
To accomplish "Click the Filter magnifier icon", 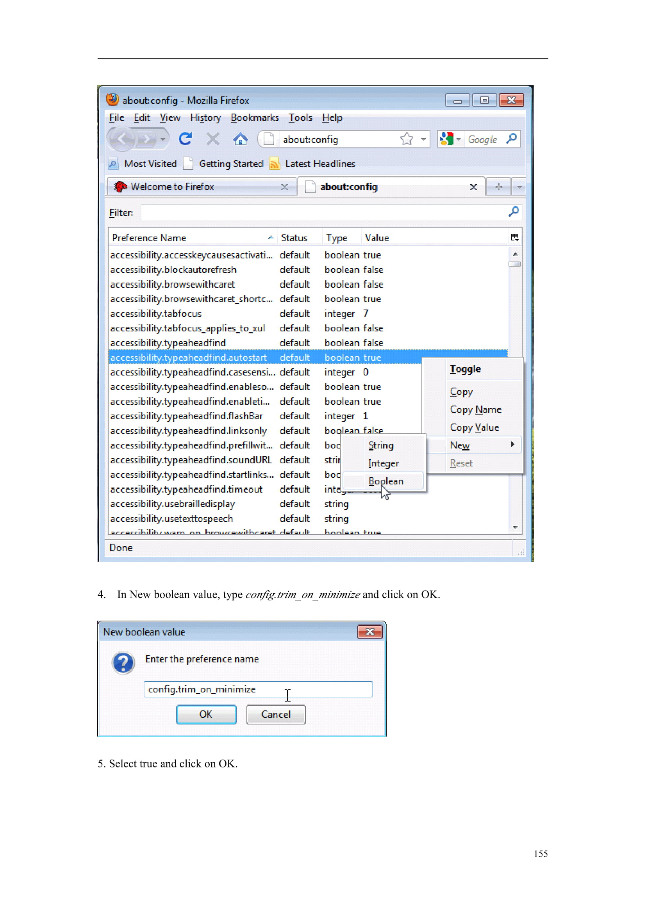I will click(x=514, y=212).
